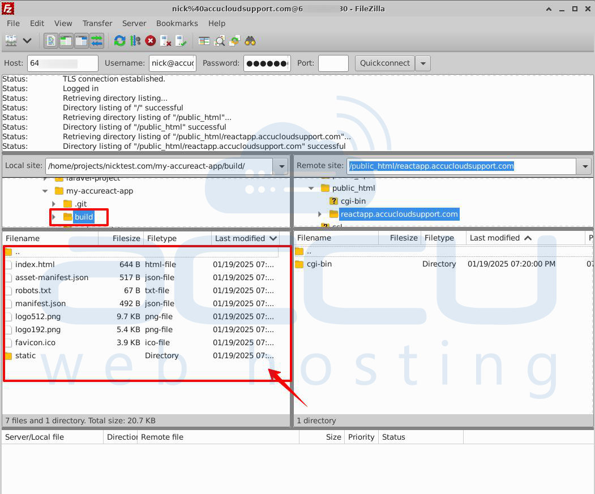595x494 pixels.
Task: Expand the .git folder in local tree
Action: tap(54, 204)
